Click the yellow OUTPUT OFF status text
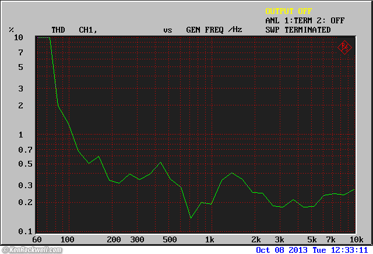This screenshot has width=373, height=254. pyautogui.click(x=288, y=11)
